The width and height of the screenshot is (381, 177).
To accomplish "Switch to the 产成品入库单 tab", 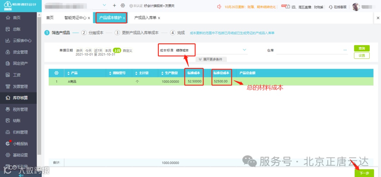I will (145, 18).
